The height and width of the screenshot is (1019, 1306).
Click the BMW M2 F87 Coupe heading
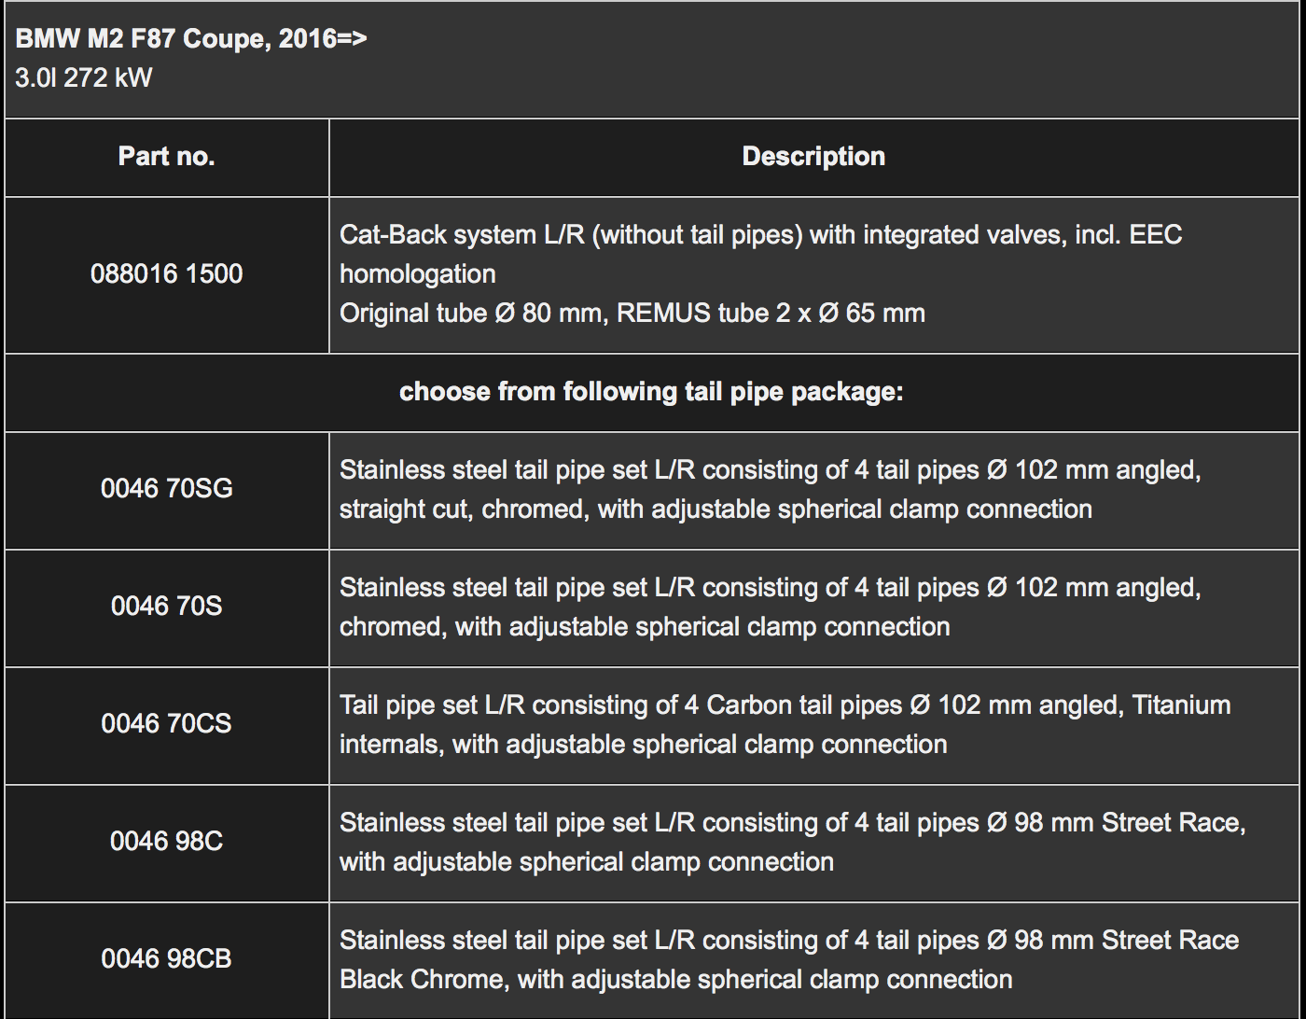pos(191,39)
